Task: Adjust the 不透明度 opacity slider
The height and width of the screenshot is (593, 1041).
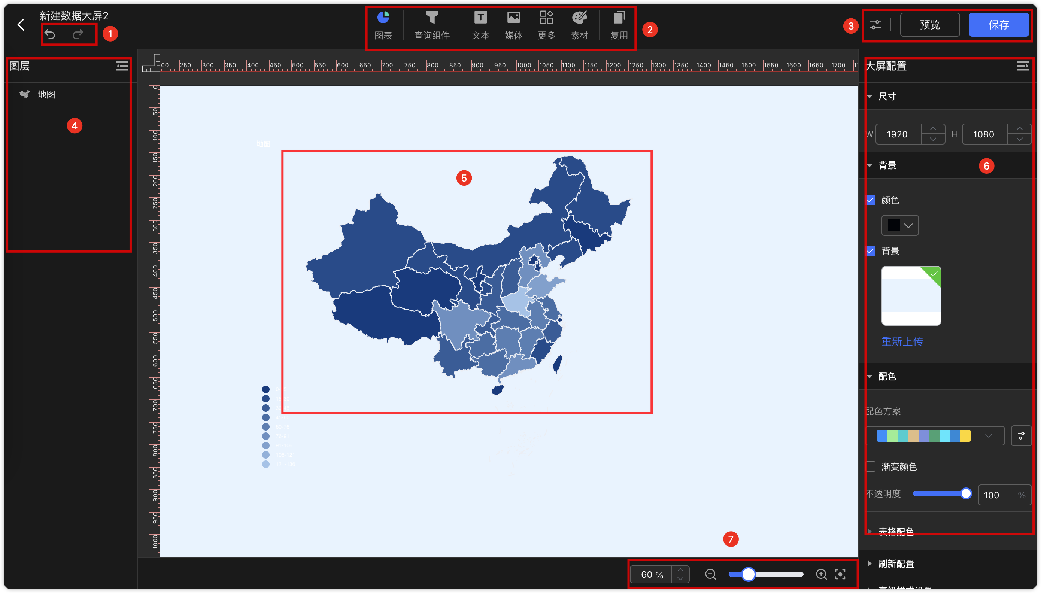Action: (966, 494)
